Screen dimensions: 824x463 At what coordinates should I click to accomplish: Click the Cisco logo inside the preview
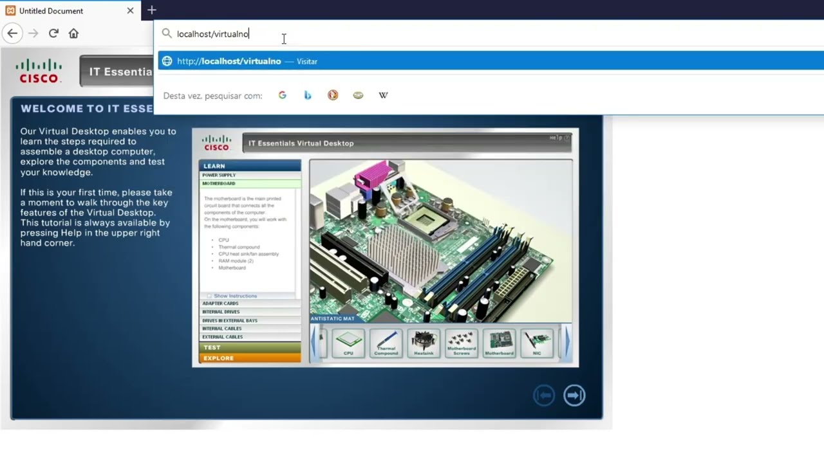click(216, 143)
